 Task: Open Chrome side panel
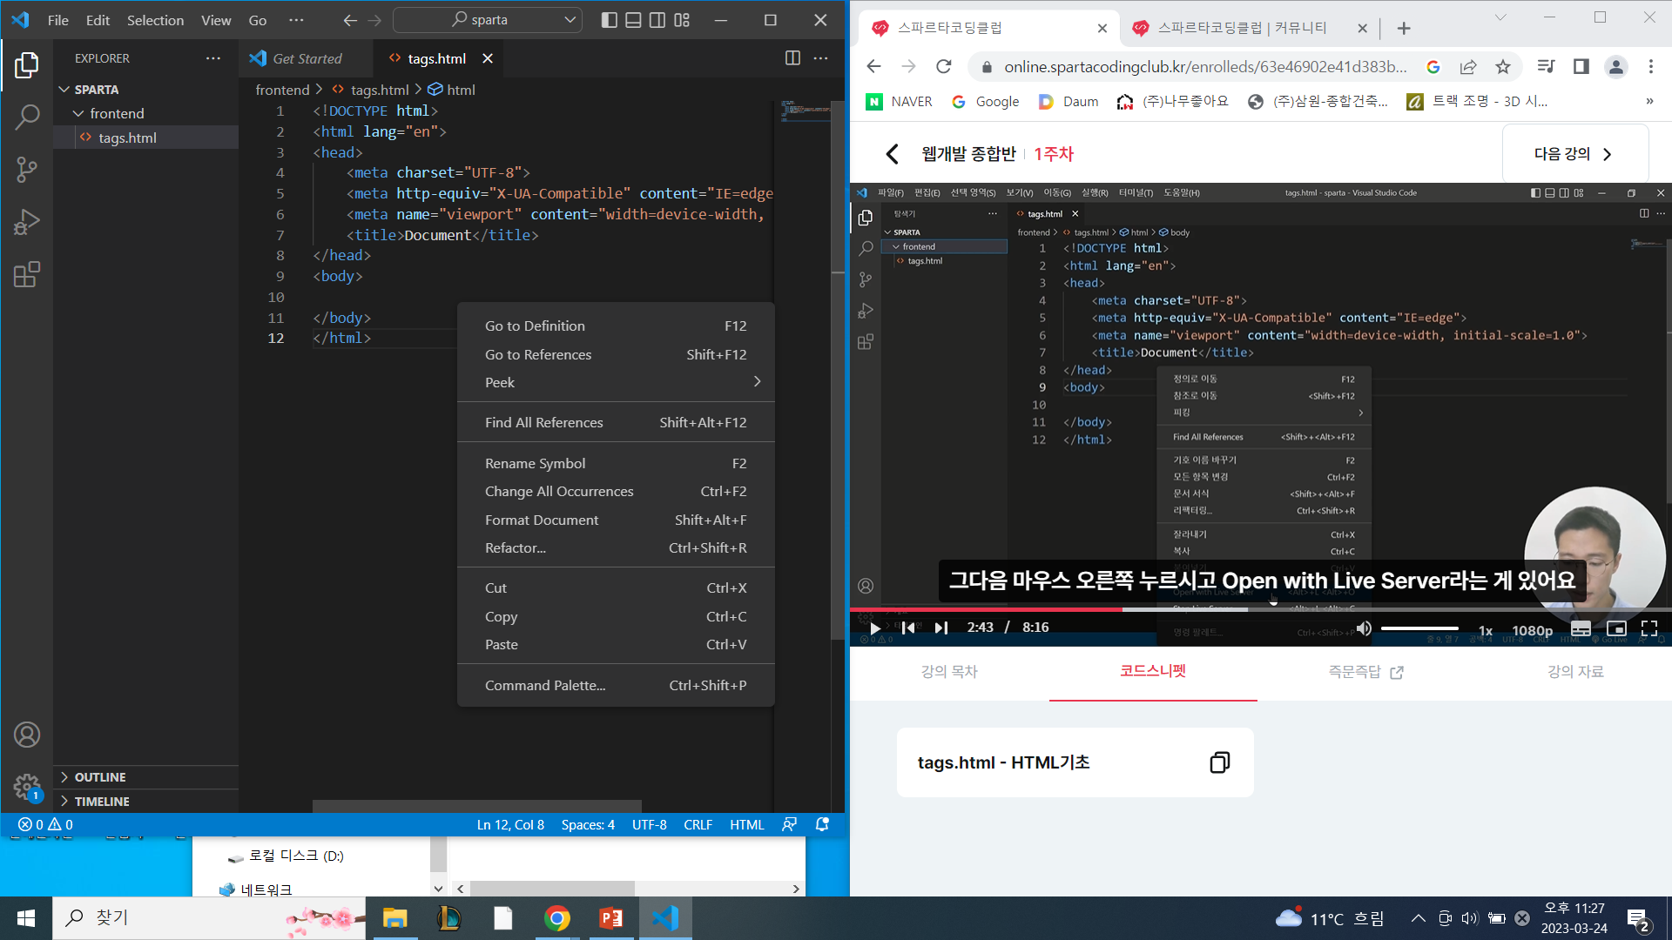coord(1581,67)
